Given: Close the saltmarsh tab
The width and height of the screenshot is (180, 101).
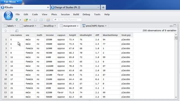Looking at the screenshot, I should pyautogui.click(x=35, y=26).
